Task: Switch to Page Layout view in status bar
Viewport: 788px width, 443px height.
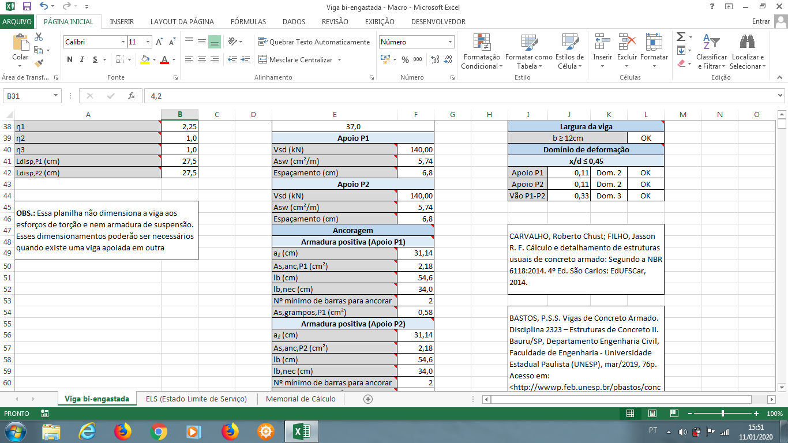Action: click(652, 414)
